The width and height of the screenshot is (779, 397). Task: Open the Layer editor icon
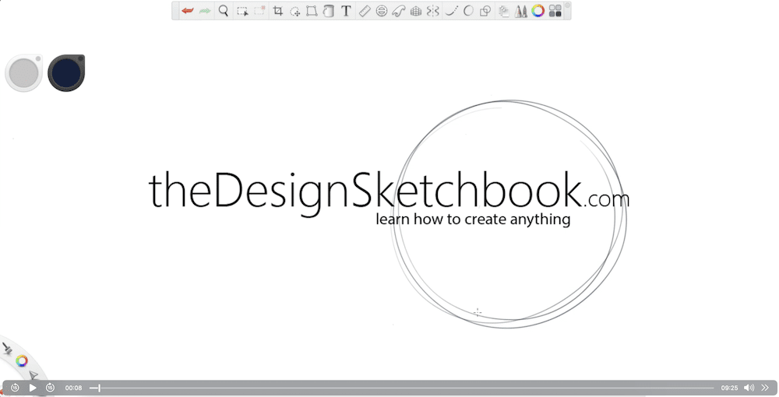pos(504,11)
